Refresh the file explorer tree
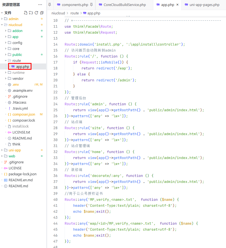 point(36,13)
